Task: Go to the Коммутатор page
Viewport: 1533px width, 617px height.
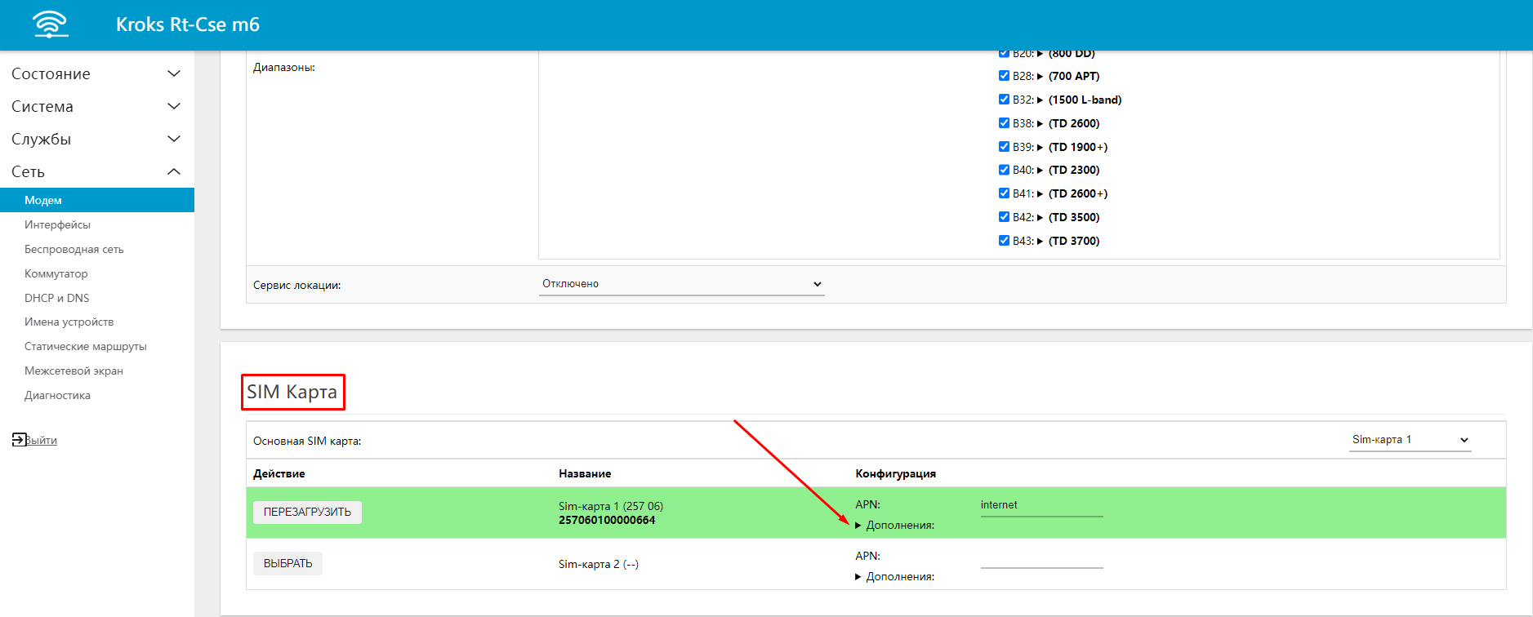Action: point(56,273)
